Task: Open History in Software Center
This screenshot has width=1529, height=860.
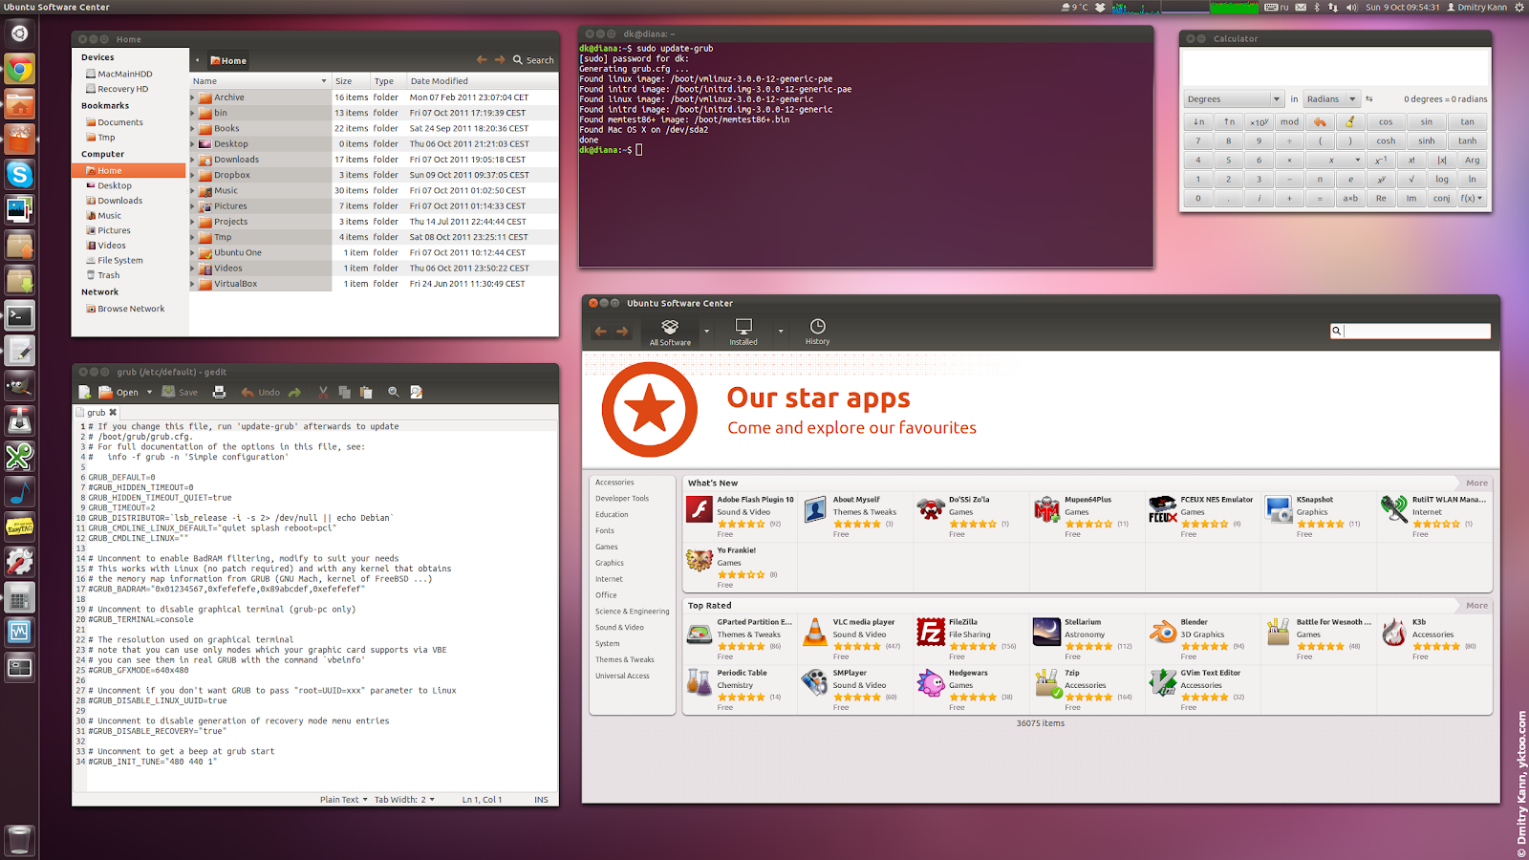Action: [x=817, y=332]
